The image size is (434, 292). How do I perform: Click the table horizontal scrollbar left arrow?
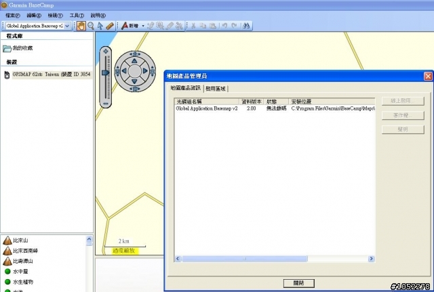pos(178,259)
